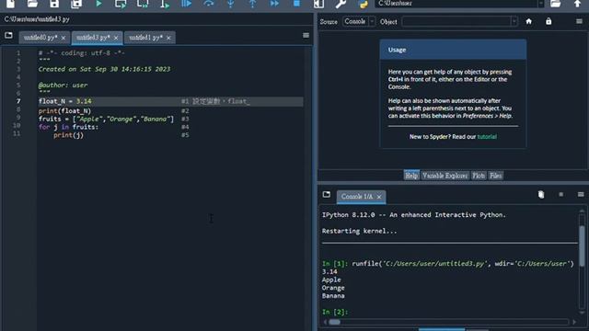Click the In [2]: console prompt
The image size is (589, 331).
pyautogui.click(x=335, y=312)
